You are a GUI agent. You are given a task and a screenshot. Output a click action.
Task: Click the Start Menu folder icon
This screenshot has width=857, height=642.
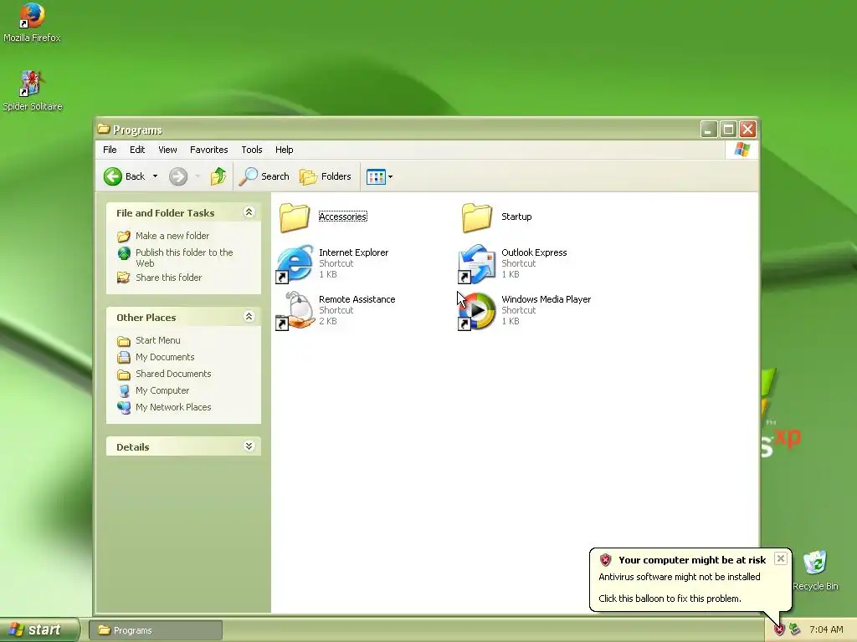(124, 341)
